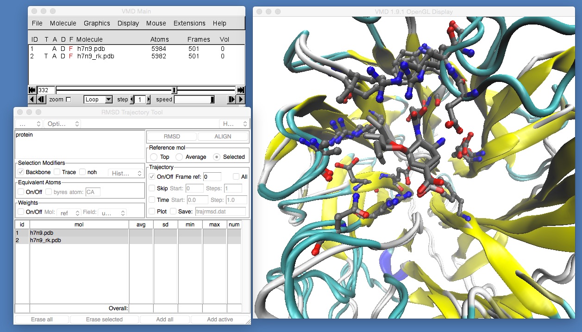The width and height of the screenshot is (582, 332).
Task: Check the Plot option in Trajectory section
Action: [152, 211]
